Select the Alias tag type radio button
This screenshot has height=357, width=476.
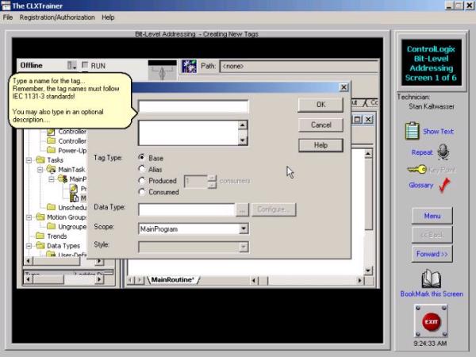[141, 169]
